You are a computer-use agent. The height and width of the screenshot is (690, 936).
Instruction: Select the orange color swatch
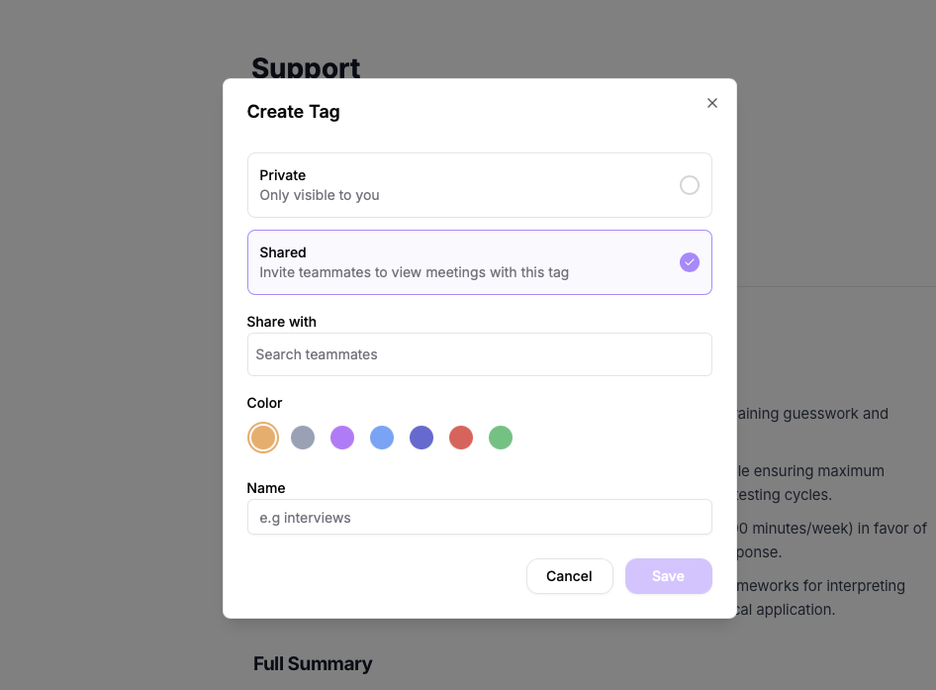[x=263, y=437]
